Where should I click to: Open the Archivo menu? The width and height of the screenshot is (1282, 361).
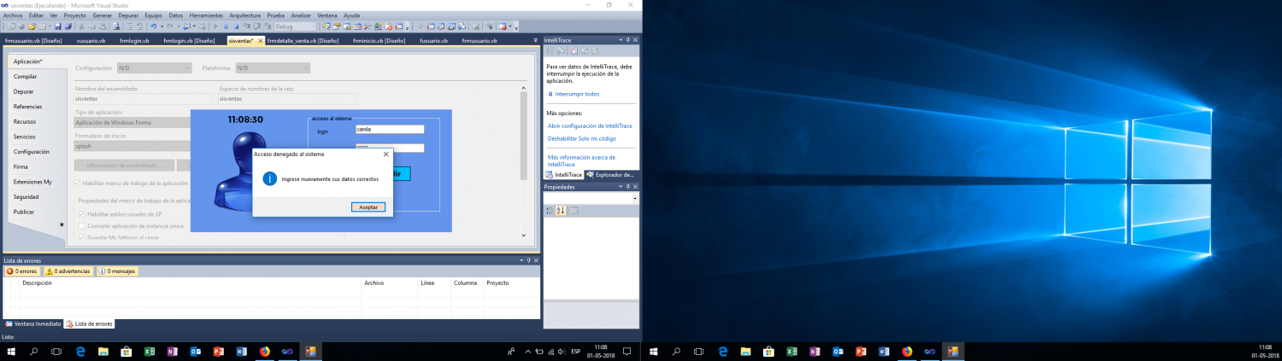point(13,15)
